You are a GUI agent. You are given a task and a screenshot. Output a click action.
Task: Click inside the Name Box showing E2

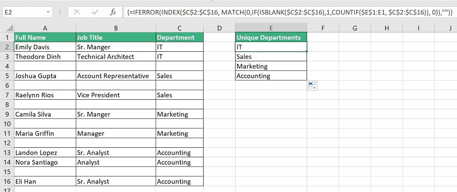pyautogui.click(x=23, y=12)
